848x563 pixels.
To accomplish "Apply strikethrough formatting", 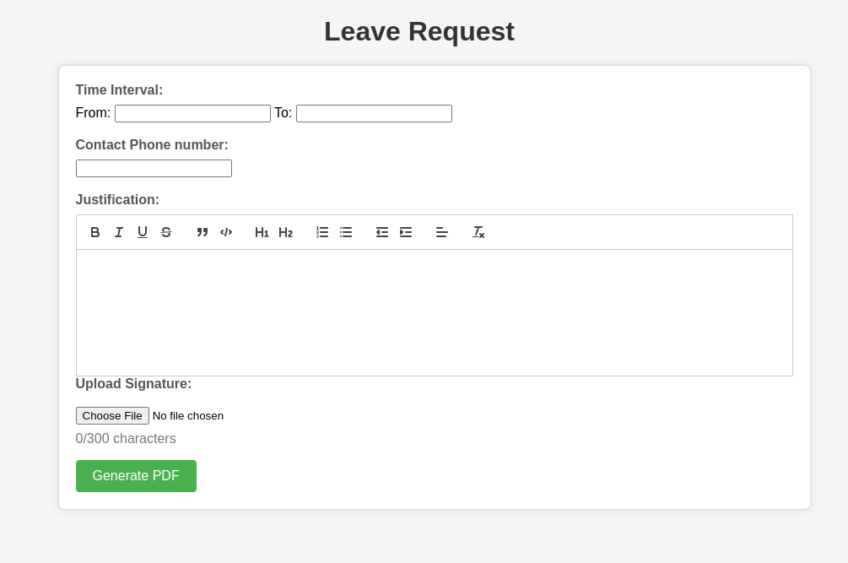I will point(166,232).
